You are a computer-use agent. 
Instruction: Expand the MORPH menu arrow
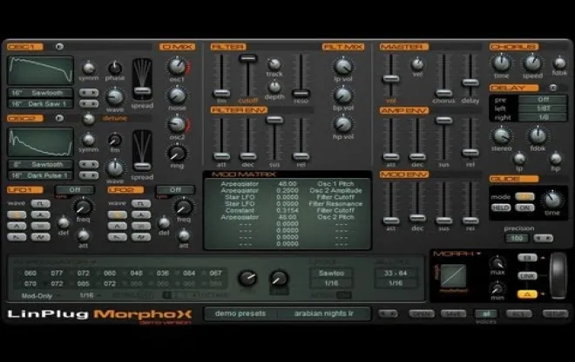coord(478,254)
